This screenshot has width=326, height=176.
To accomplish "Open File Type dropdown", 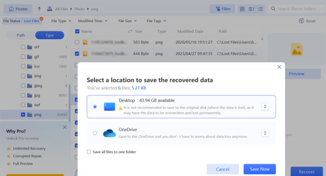I will click(x=61, y=21).
